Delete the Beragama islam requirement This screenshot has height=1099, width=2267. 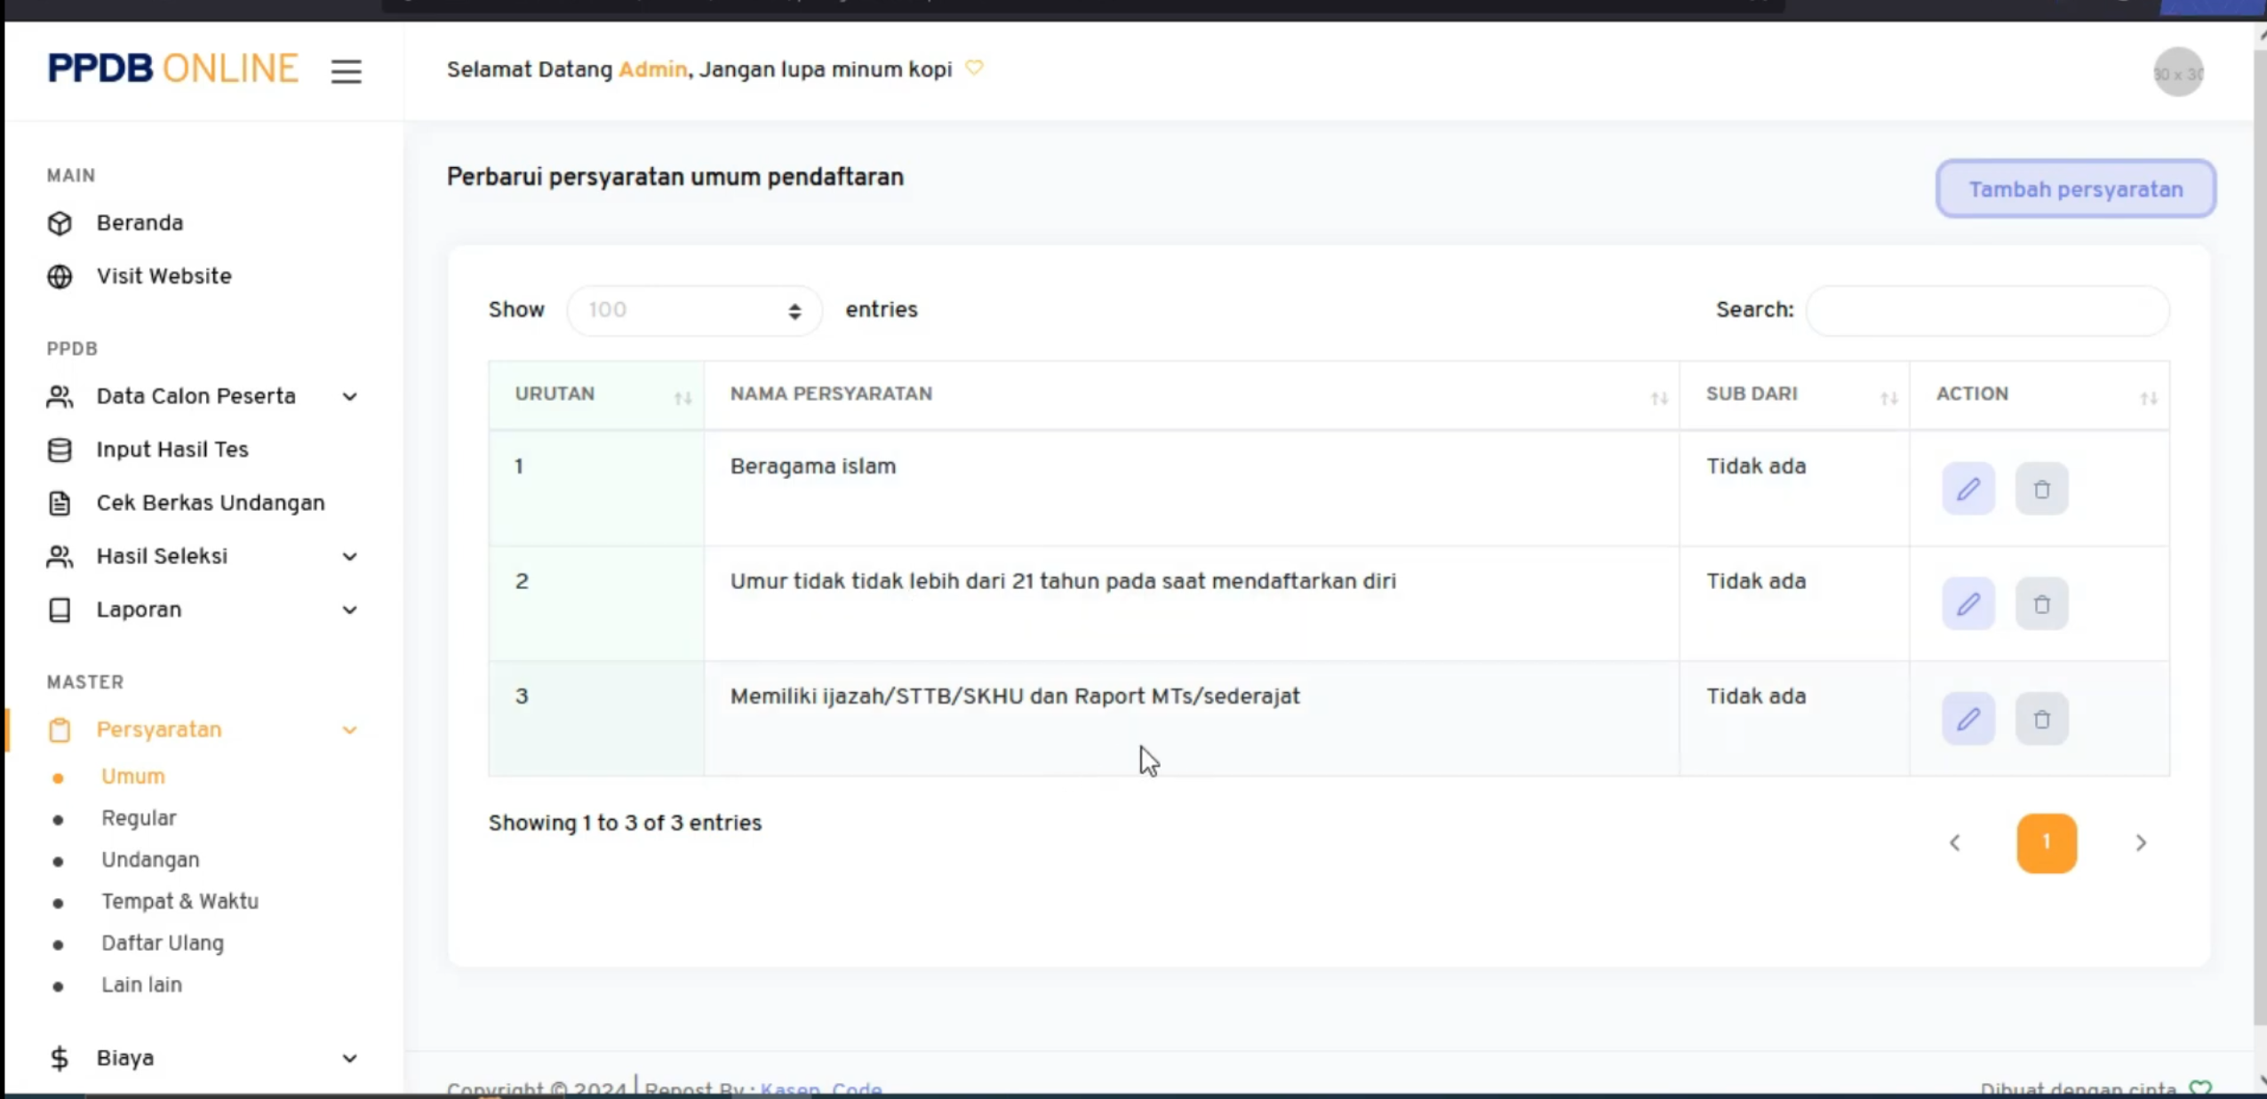(x=2041, y=489)
